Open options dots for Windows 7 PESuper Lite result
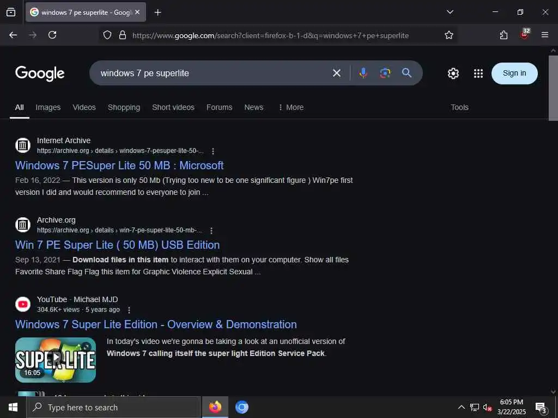The height and width of the screenshot is (418, 558). [213, 151]
